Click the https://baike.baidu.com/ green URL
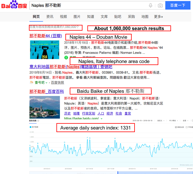 coord(81,119)
